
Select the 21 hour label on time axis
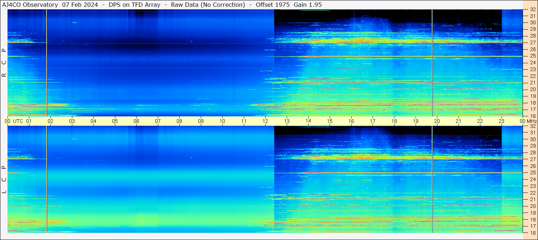coord(459,121)
